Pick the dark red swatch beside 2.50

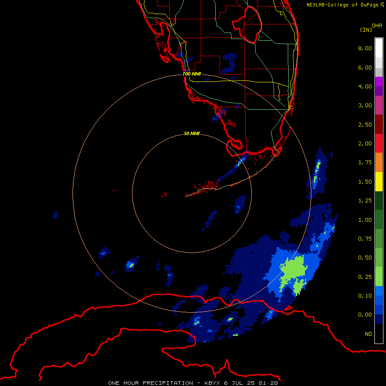[x=379, y=124]
